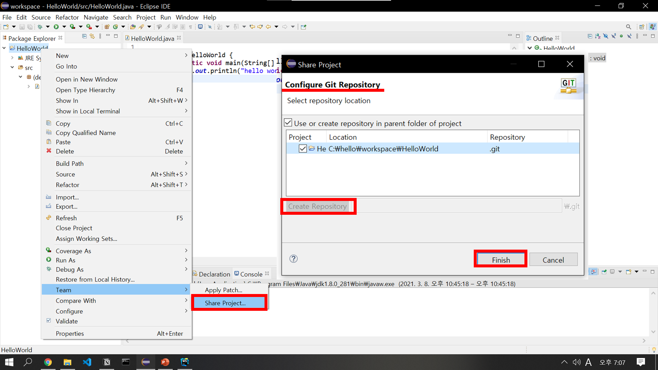Switch to the Console tab
This screenshot has width=658, height=370.
pos(251,274)
